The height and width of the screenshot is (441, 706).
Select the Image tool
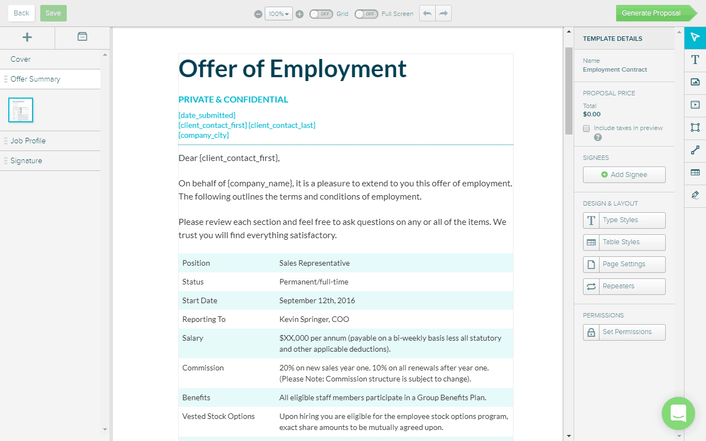(x=695, y=82)
